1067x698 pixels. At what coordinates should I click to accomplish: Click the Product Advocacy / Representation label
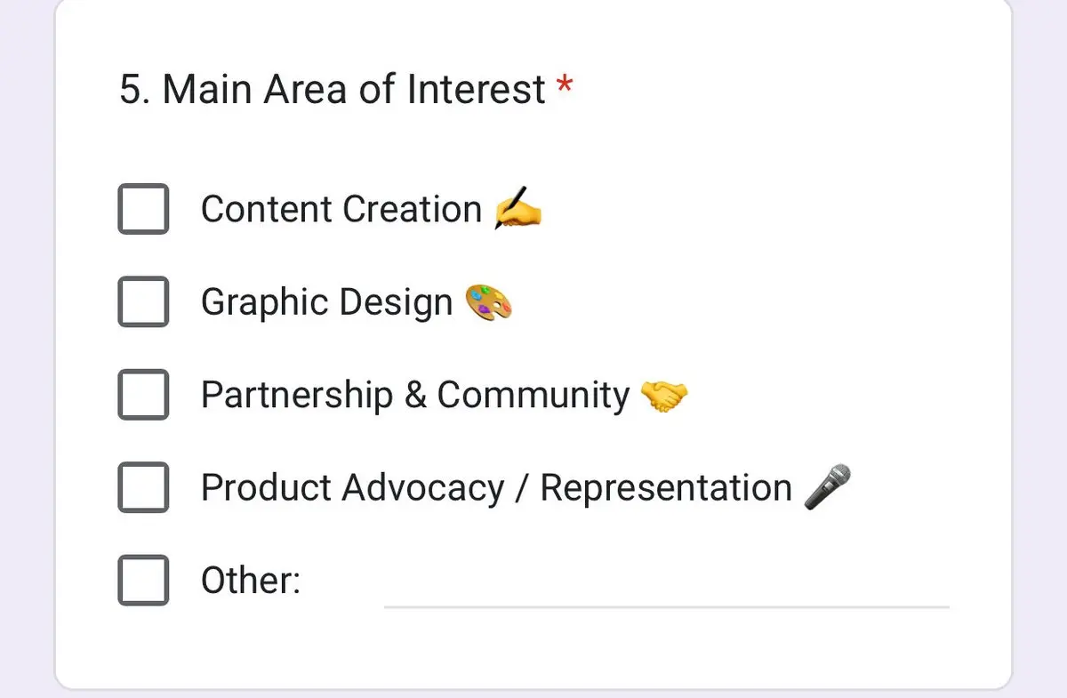(x=496, y=488)
